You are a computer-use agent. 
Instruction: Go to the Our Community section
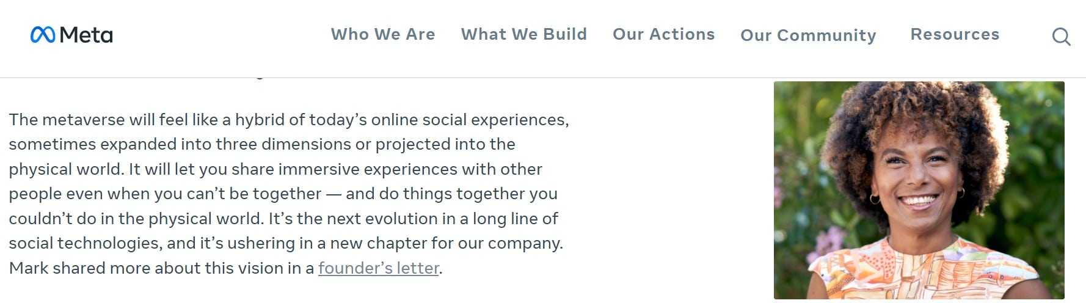808,35
